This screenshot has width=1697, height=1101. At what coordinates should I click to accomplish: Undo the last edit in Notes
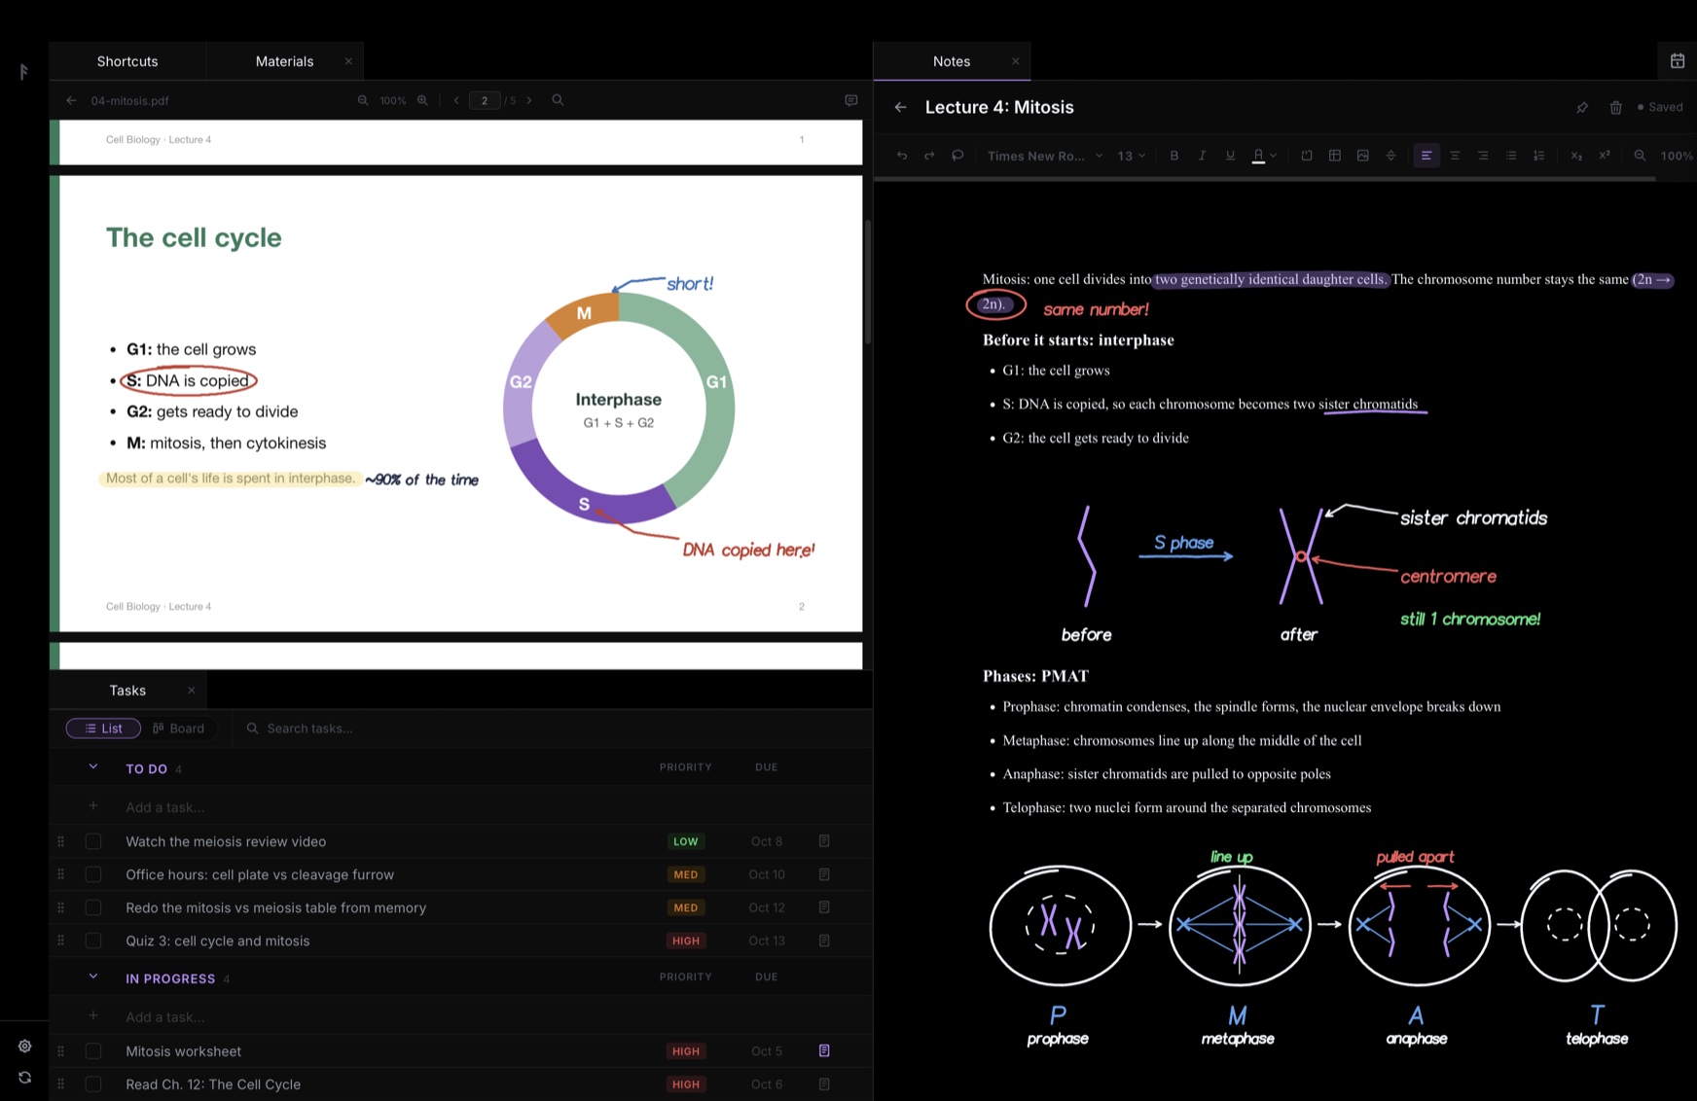pyautogui.click(x=902, y=156)
